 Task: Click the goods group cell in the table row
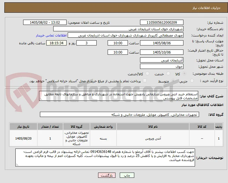coord(76,138)
